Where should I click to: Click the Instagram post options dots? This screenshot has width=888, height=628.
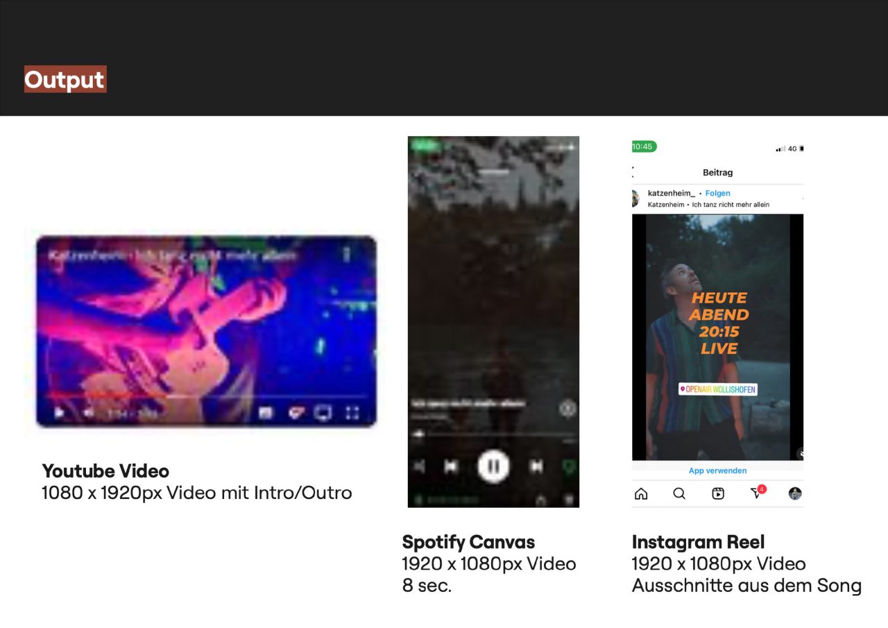[803, 198]
